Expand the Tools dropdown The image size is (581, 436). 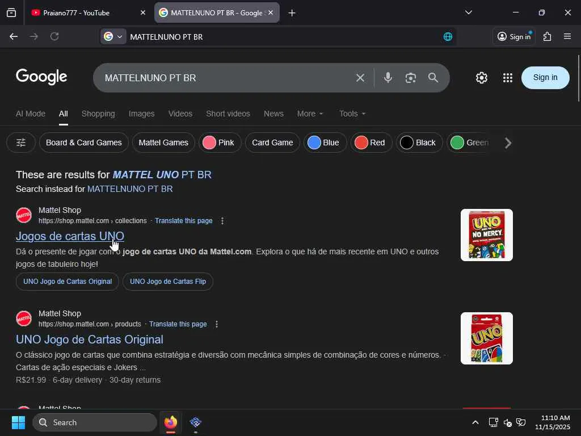tap(352, 114)
